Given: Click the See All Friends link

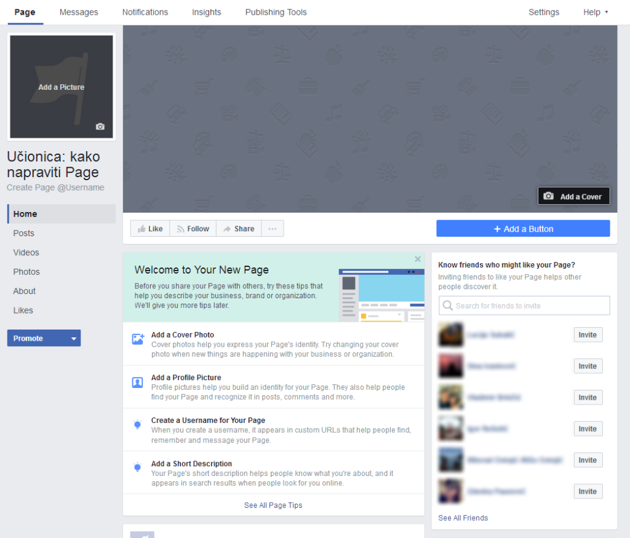Looking at the screenshot, I should pos(463,518).
